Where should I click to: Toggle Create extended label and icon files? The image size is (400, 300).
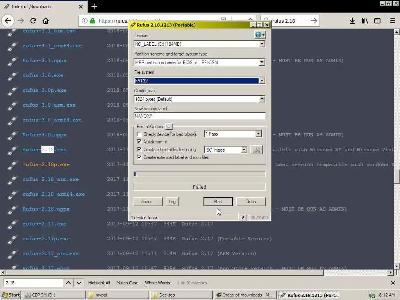139,157
